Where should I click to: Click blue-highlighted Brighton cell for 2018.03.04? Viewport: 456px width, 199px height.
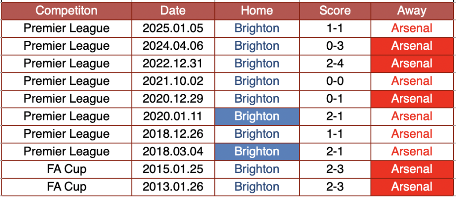256,151
